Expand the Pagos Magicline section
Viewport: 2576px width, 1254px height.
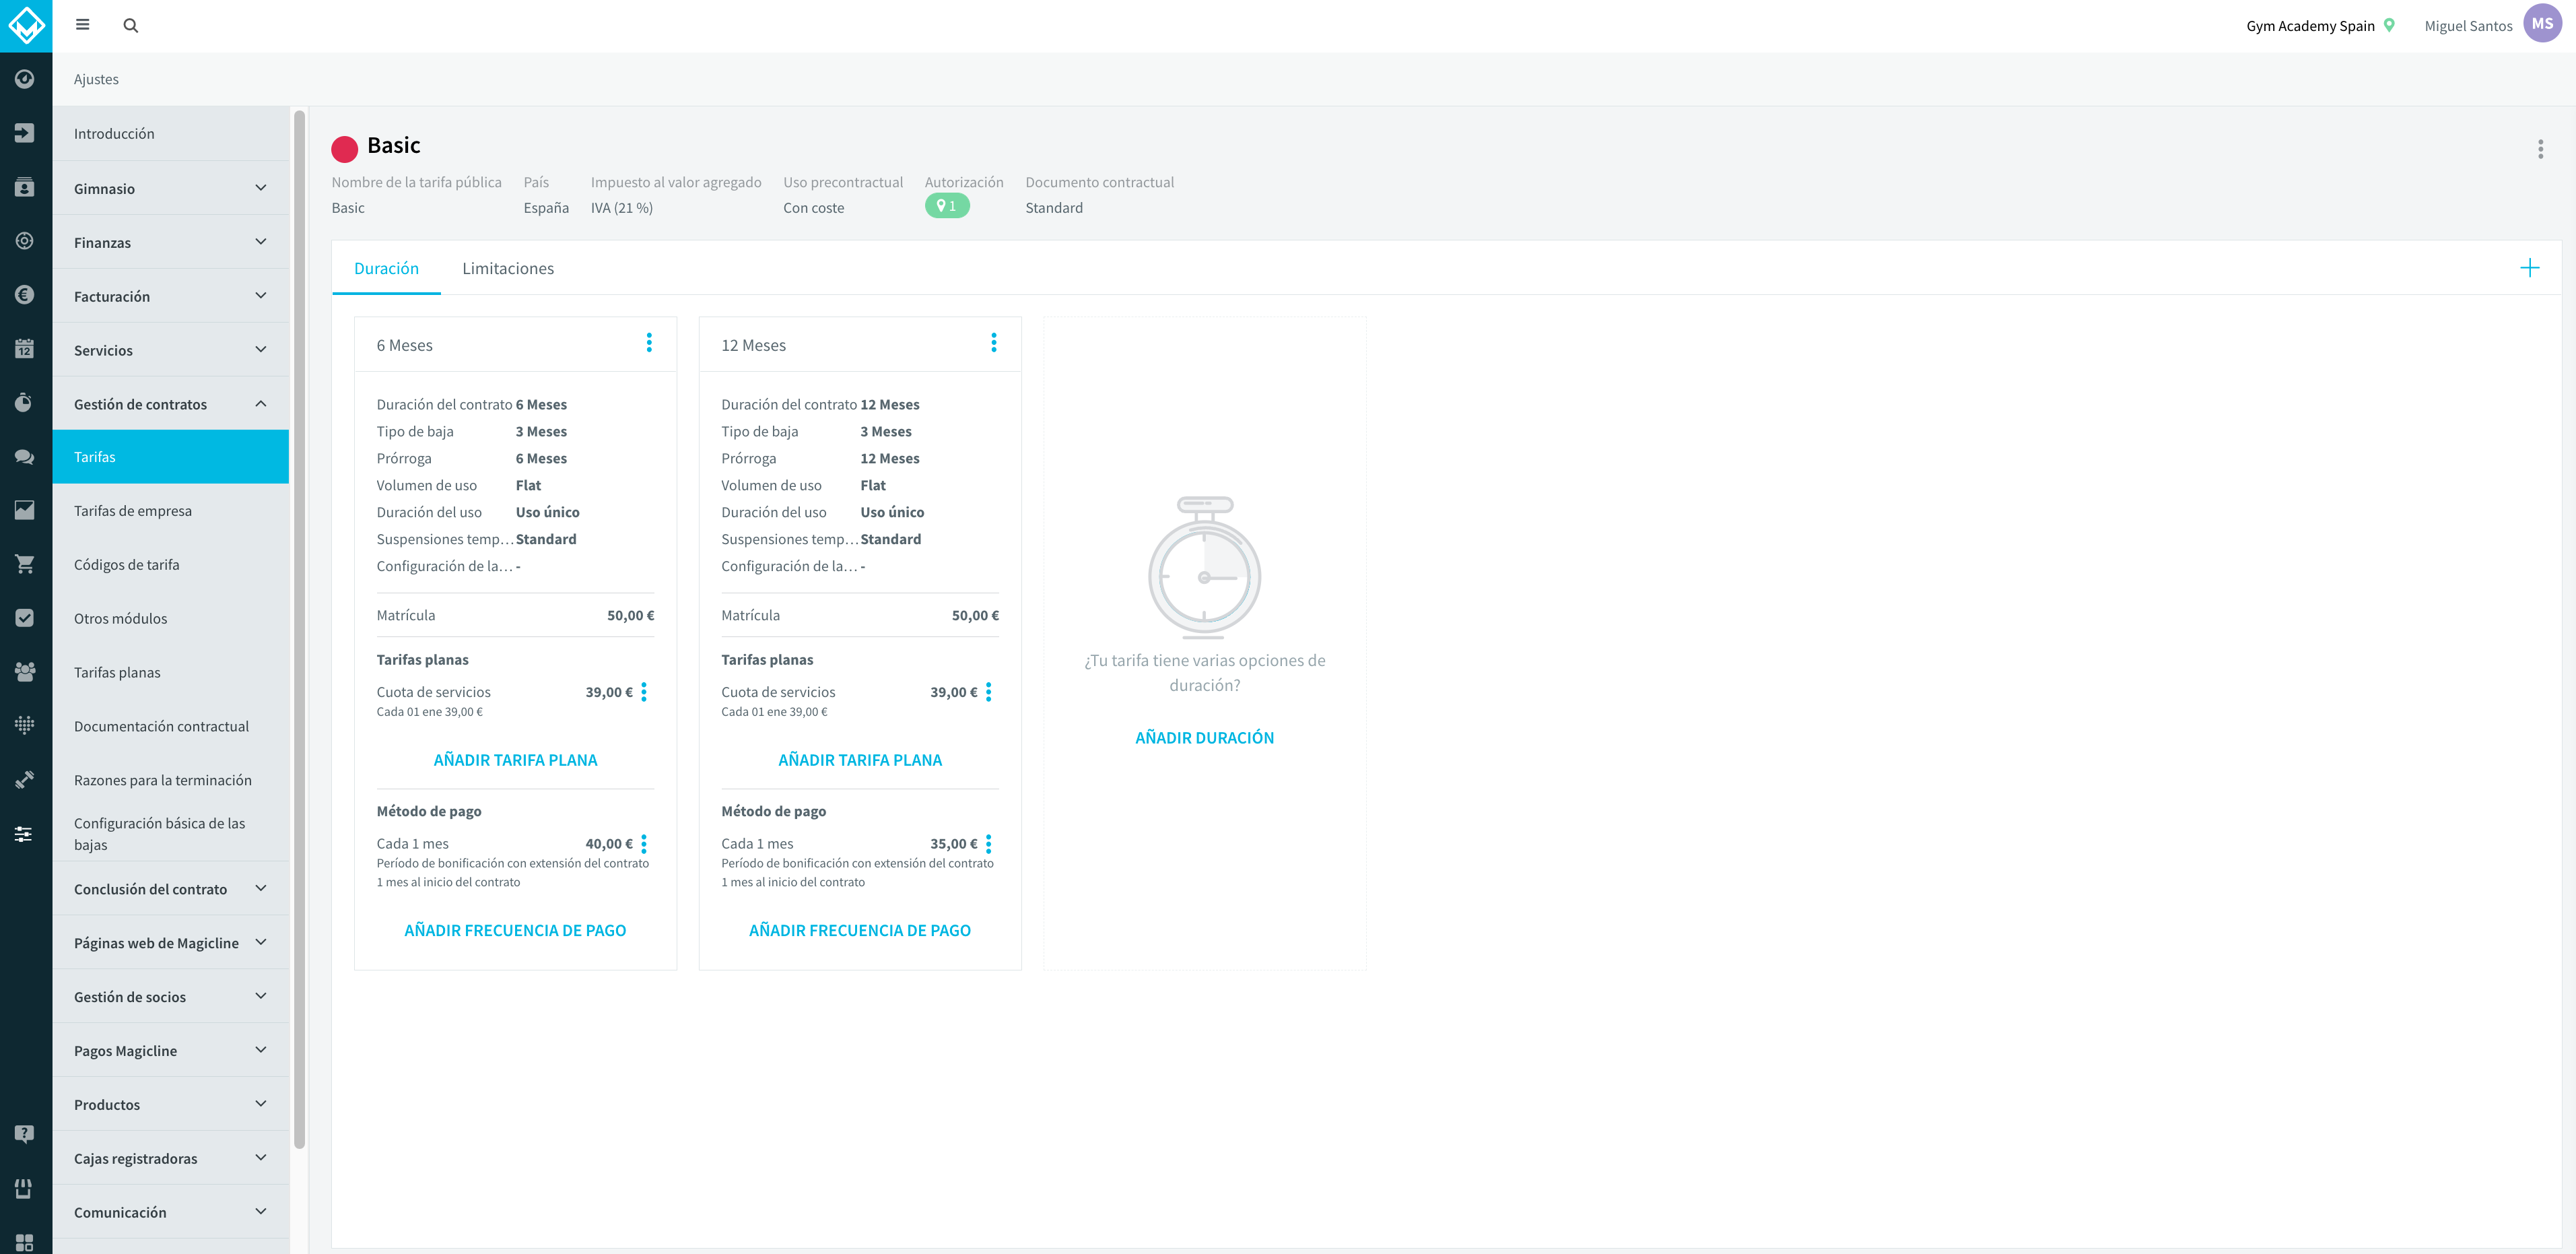(170, 1051)
